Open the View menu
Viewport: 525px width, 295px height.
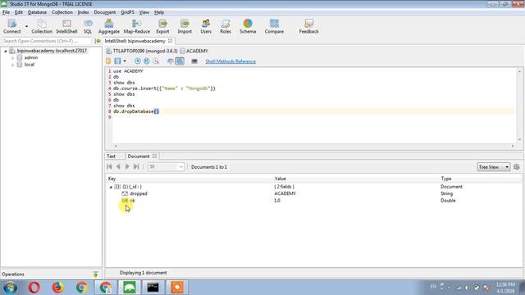pyautogui.click(x=144, y=12)
